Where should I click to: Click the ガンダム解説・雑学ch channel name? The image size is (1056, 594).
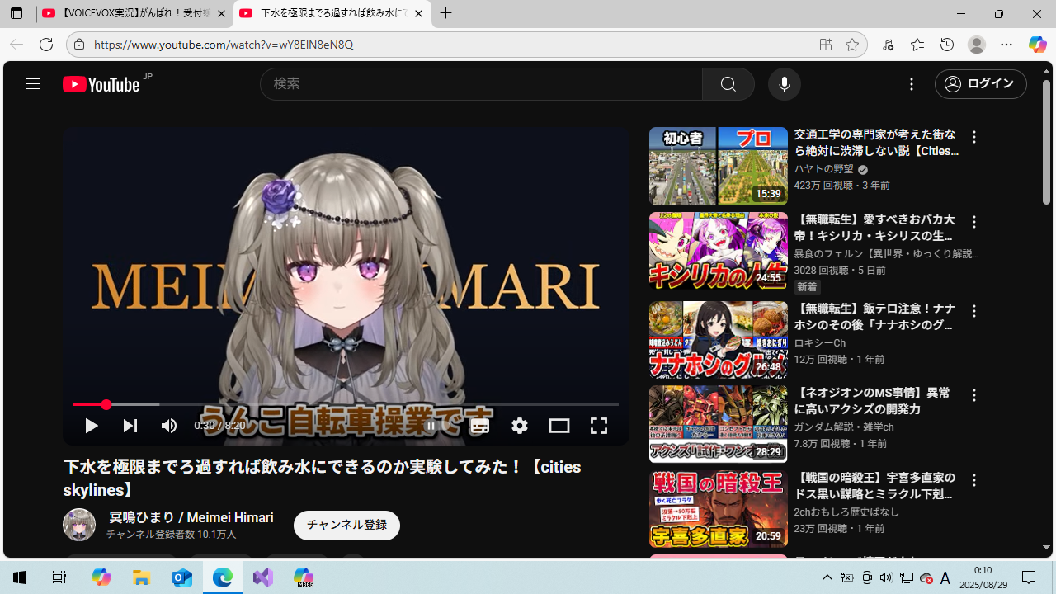click(x=844, y=427)
